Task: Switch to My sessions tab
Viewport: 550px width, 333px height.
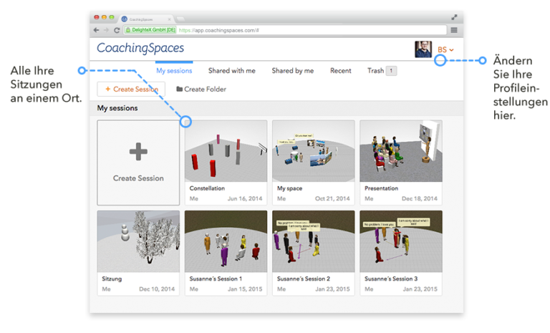Action: pyautogui.click(x=174, y=70)
